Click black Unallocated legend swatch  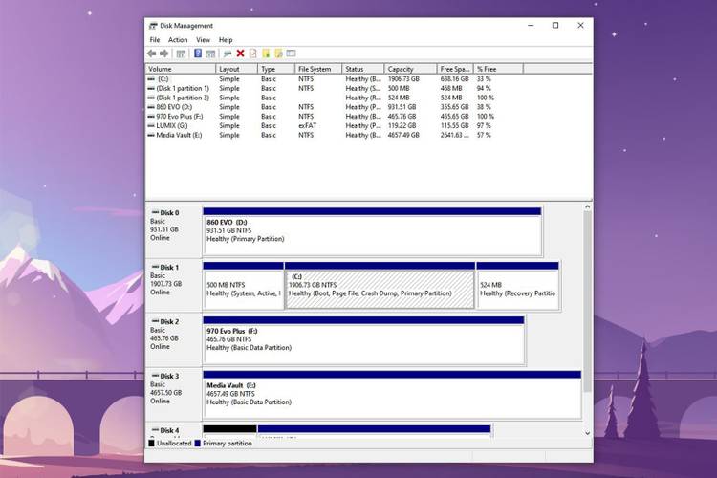click(x=151, y=444)
